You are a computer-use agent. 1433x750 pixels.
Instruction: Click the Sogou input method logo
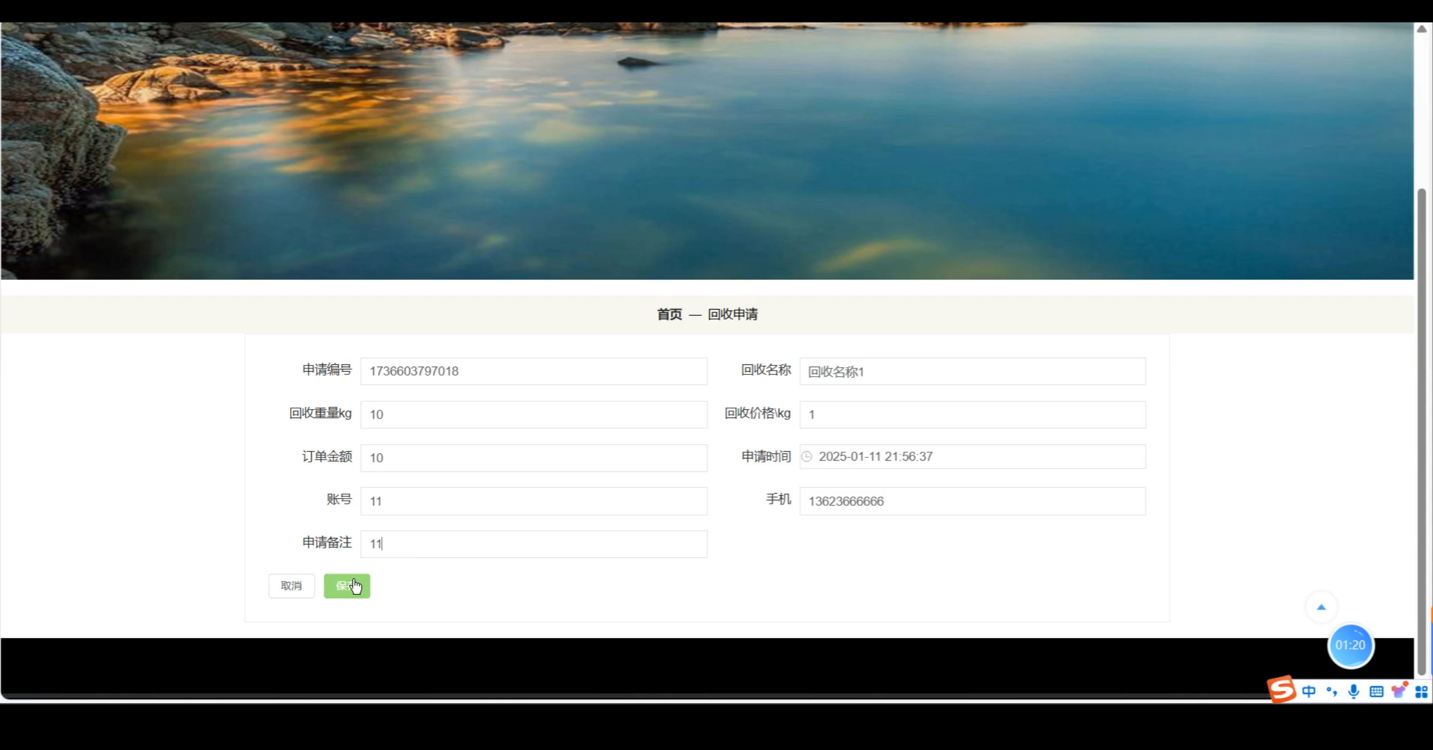[x=1282, y=690]
